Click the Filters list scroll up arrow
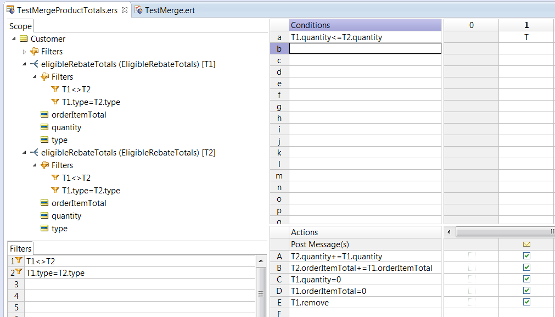The image size is (555, 317). 261,260
